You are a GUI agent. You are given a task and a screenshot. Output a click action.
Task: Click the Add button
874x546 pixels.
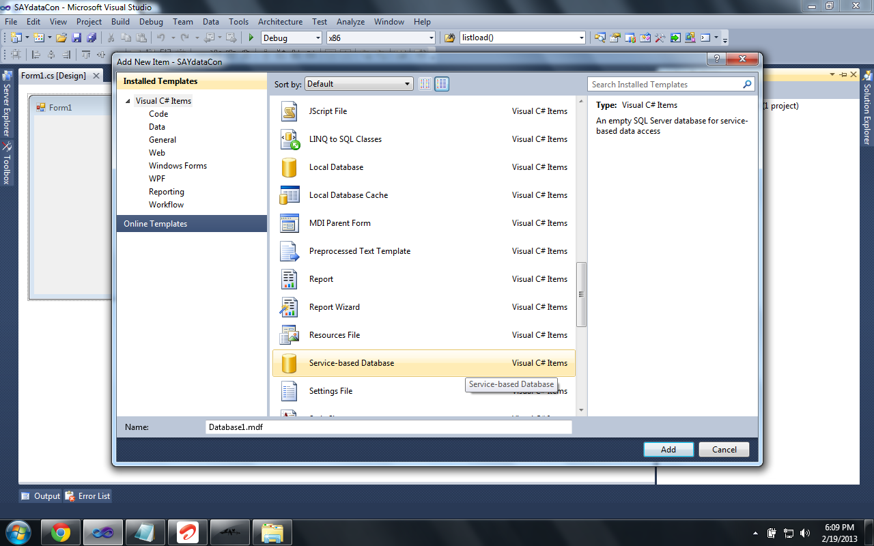click(668, 450)
